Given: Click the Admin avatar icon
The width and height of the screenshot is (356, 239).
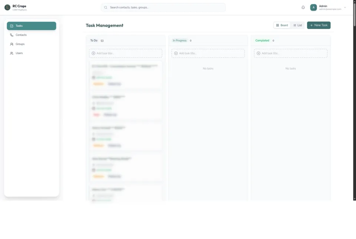Looking at the screenshot, I should tap(313, 7).
